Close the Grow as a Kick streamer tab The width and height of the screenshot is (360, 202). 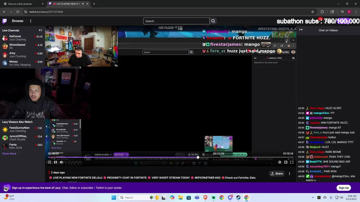pyautogui.click(x=43, y=4)
